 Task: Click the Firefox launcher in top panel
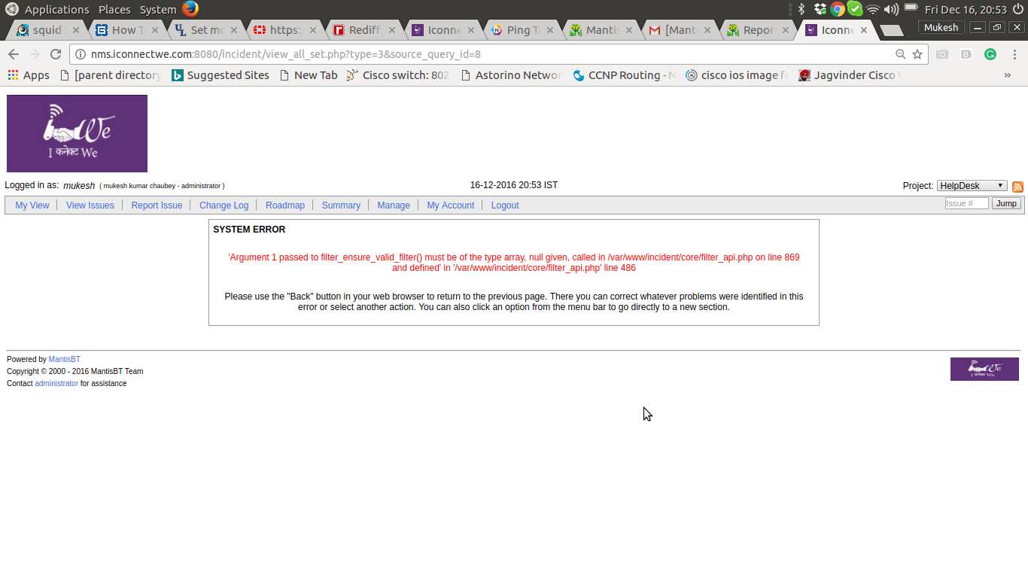point(190,9)
